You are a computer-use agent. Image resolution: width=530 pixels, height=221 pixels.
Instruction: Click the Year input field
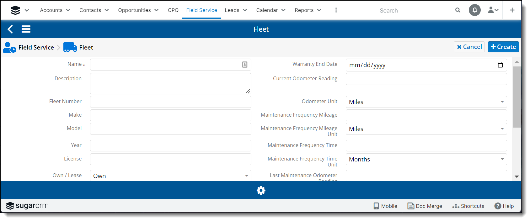pyautogui.click(x=171, y=146)
